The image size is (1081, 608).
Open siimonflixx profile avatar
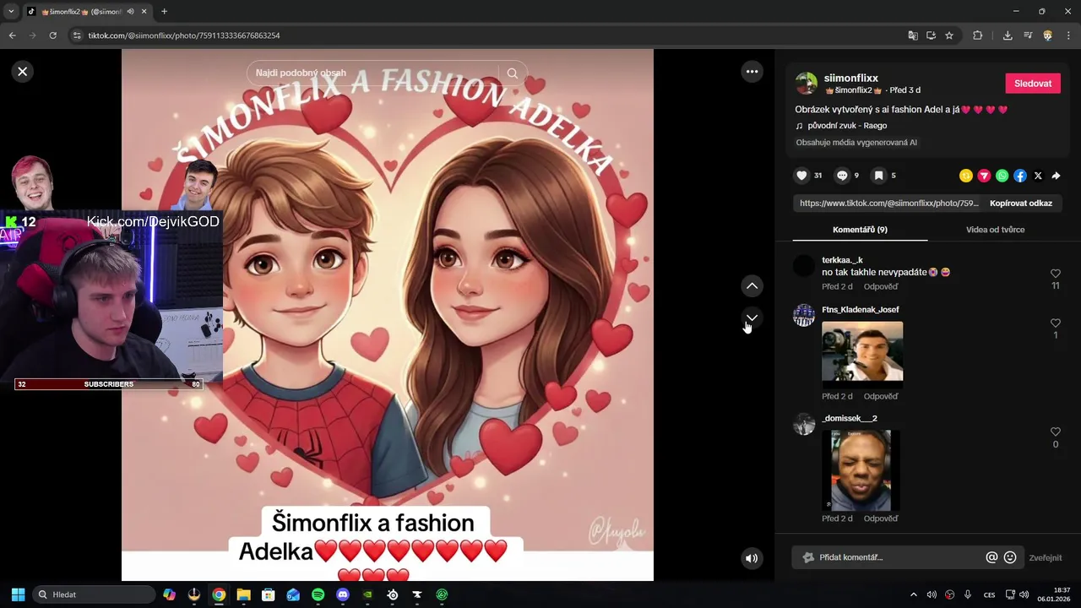807,84
